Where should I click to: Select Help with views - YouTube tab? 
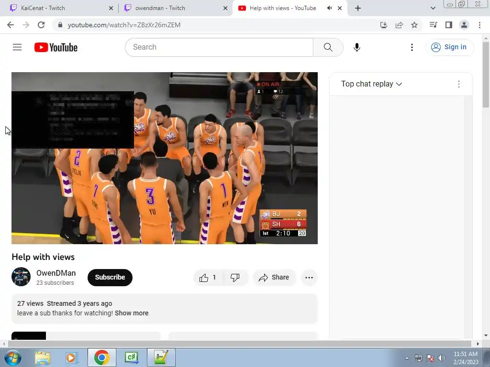pyautogui.click(x=283, y=8)
